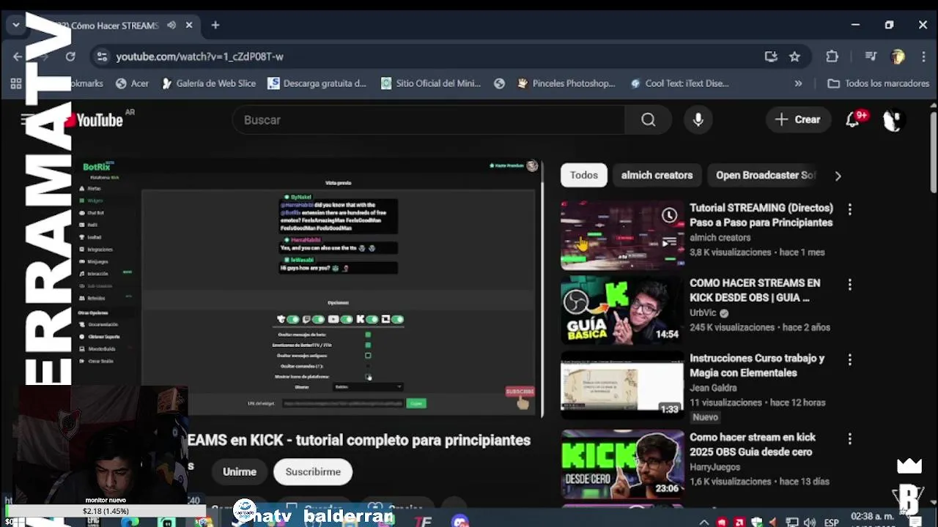
Task: Close the Cómo Hacer STREAMS tab
Action: (189, 25)
